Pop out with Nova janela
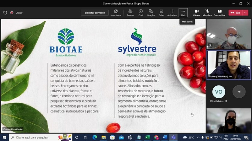The image size is (252, 141). coord(116,13)
